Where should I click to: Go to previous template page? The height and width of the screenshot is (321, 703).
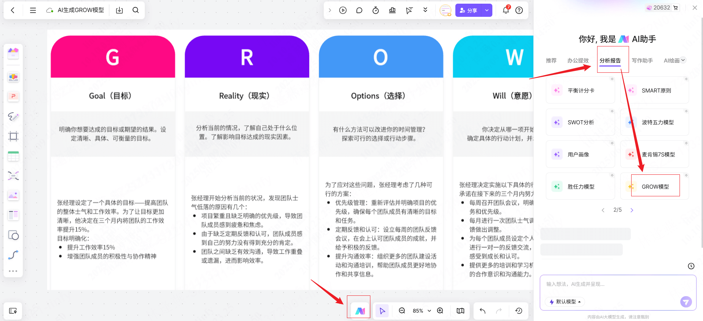(603, 210)
